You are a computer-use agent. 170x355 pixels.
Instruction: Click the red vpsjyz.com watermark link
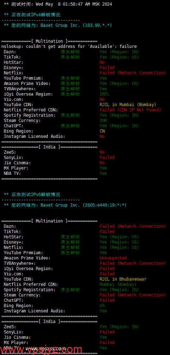pyautogui.click(x=41, y=350)
